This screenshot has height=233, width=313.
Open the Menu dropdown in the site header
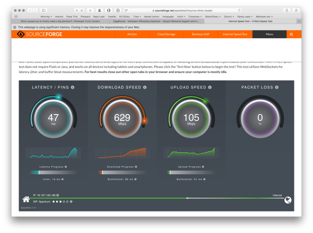point(269,35)
